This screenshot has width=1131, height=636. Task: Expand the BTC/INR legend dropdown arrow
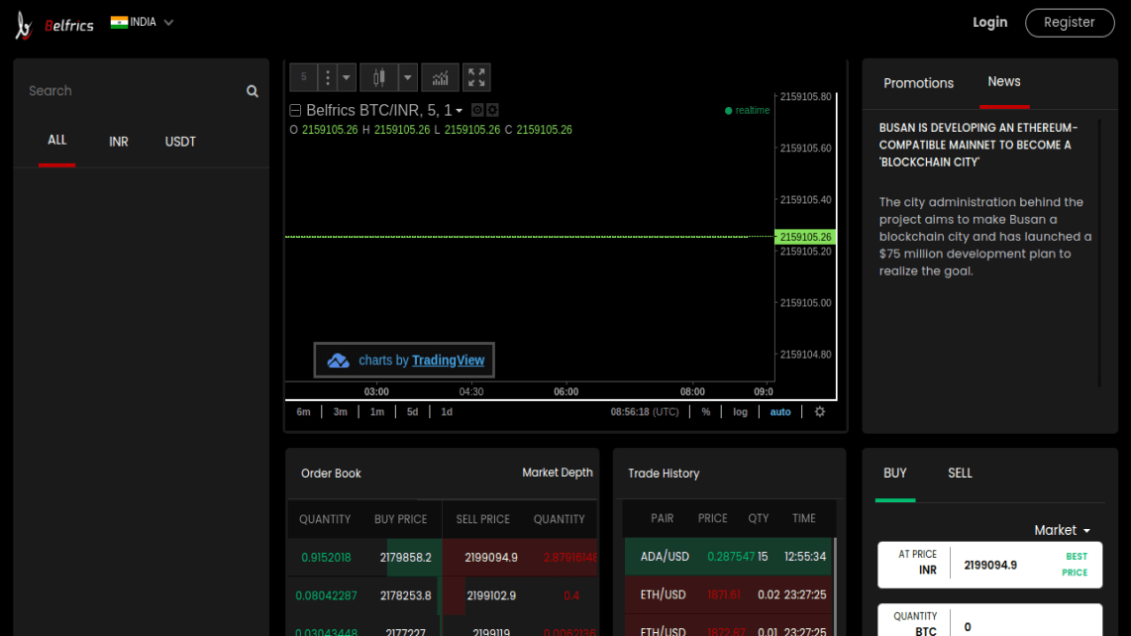[x=459, y=111]
